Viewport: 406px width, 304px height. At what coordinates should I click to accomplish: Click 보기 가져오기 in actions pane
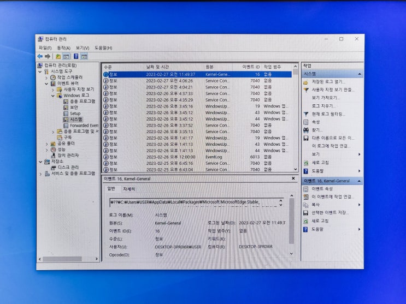(326, 98)
